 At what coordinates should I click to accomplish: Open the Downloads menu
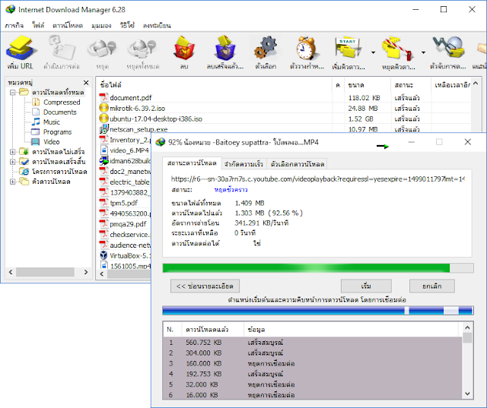tap(68, 25)
